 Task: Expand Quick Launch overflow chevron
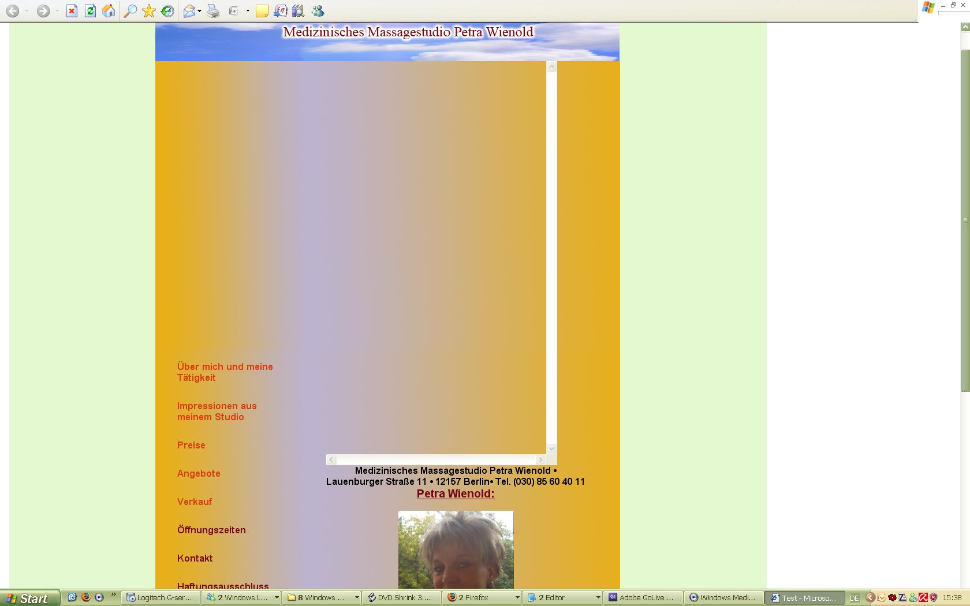point(113,594)
